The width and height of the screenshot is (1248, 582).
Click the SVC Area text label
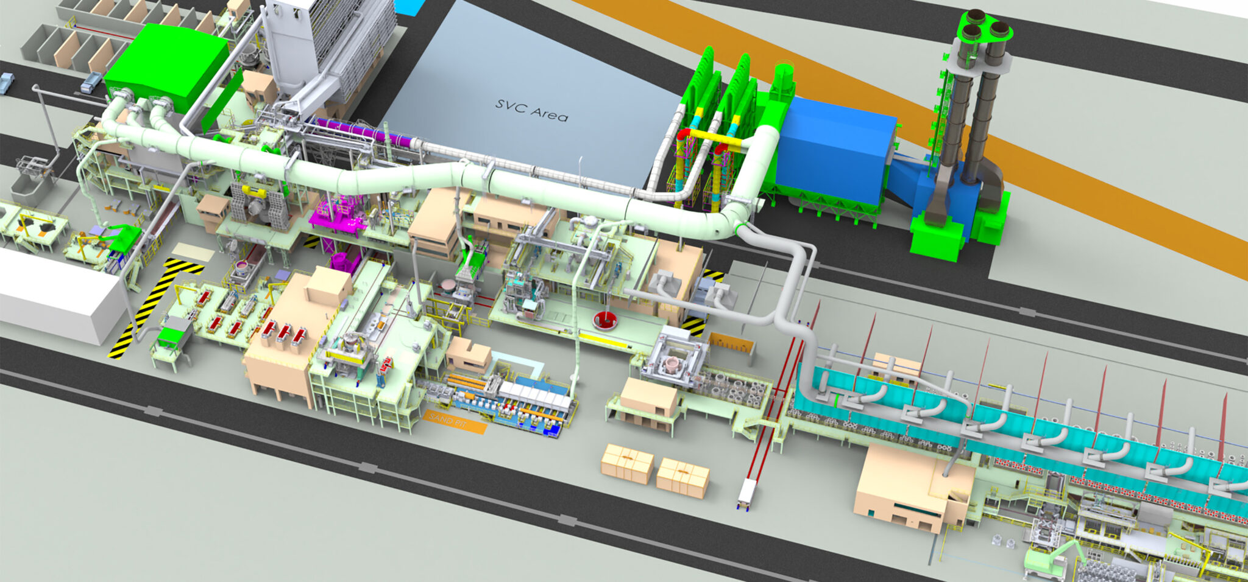pos(531,111)
